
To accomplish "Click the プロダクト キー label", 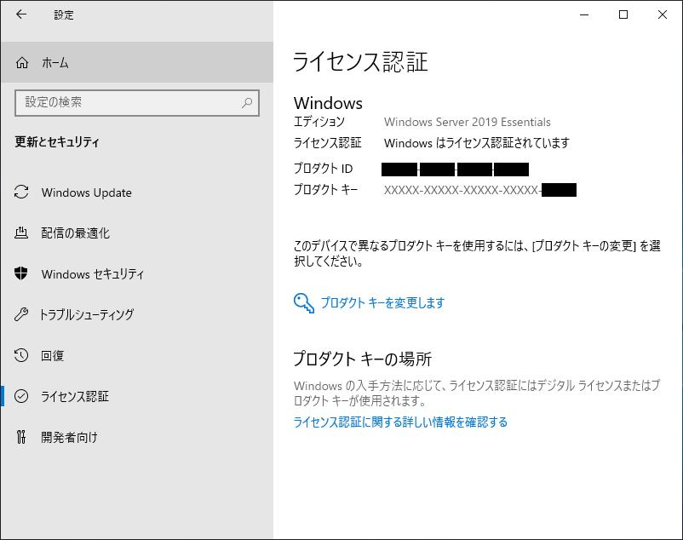I will pyautogui.click(x=326, y=190).
